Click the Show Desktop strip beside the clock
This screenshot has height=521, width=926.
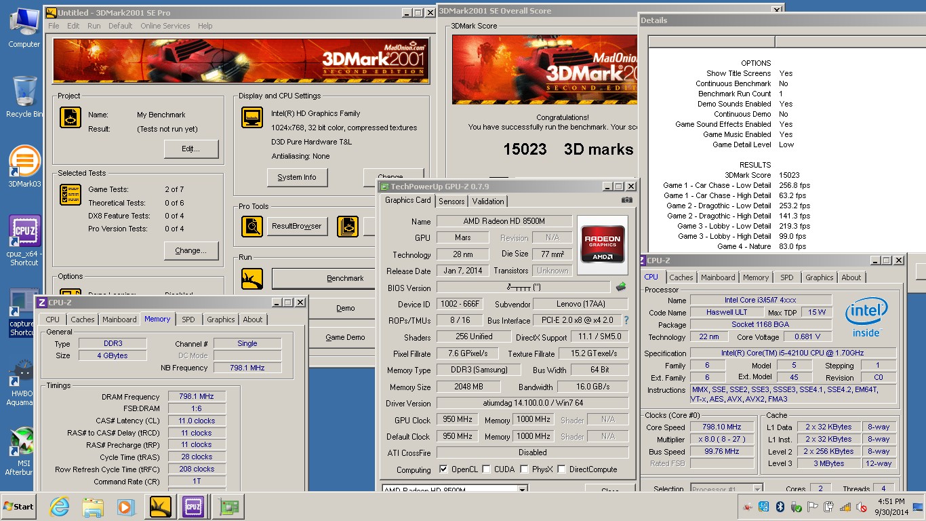tap(918, 507)
